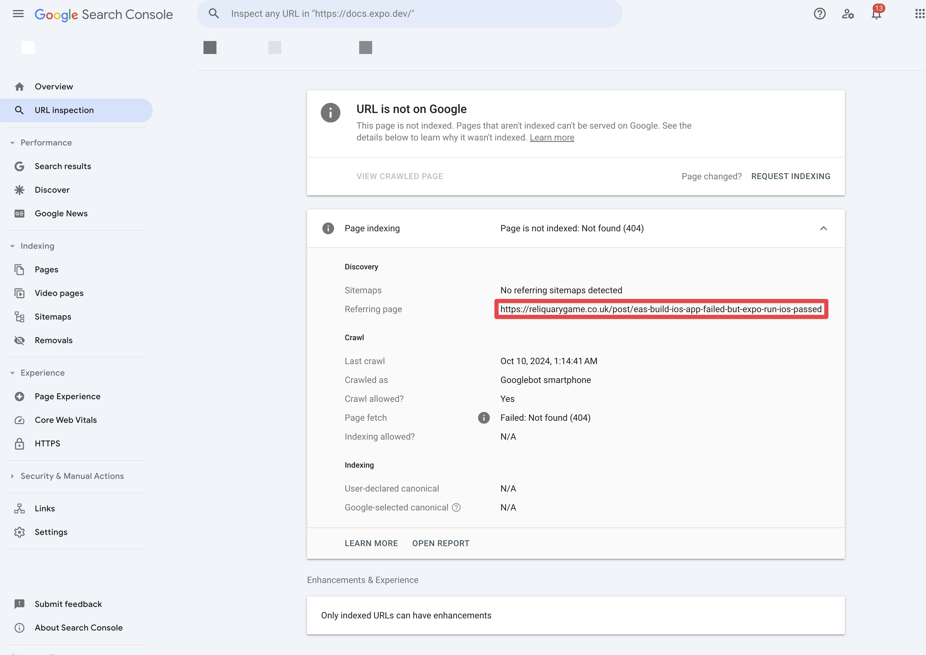Click the info icon beside Page fetch
The width and height of the screenshot is (926, 655).
[x=484, y=418]
